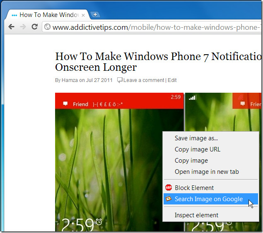
Task: Open the Leave a comment link
Action: point(144,80)
